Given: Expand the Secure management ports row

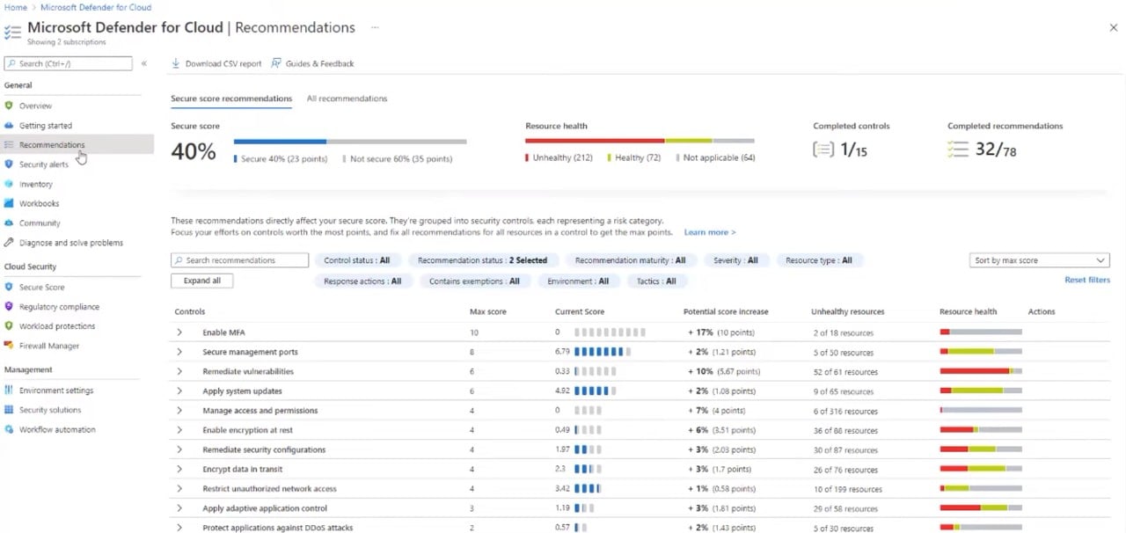Looking at the screenshot, I should tap(179, 352).
